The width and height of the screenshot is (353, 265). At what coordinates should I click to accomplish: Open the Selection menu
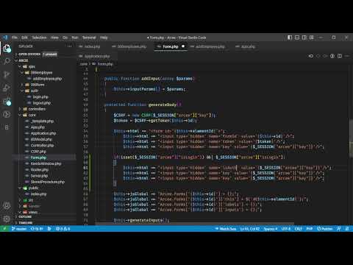click(39, 38)
